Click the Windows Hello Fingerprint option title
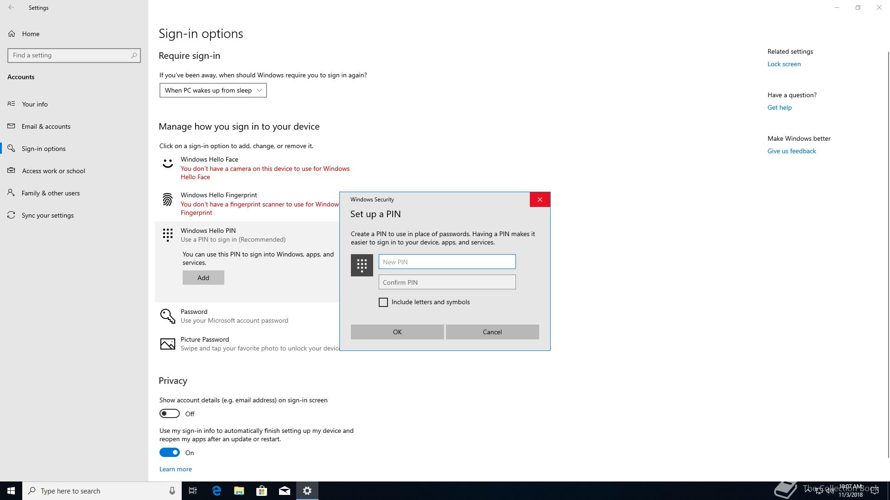This screenshot has width=890, height=500. [x=219, y=195]
